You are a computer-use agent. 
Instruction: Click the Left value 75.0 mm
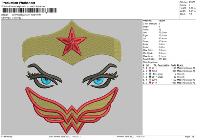click(x=163, y=32)
